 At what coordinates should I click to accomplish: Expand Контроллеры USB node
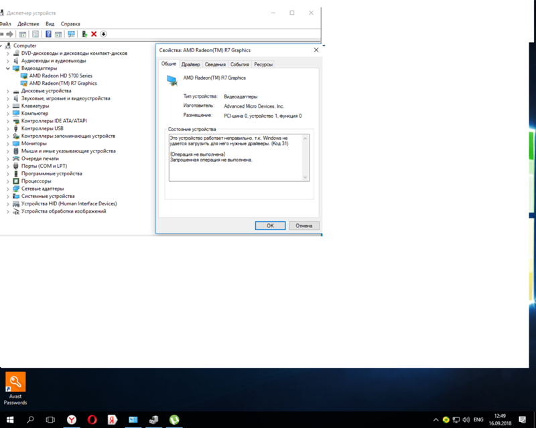coord(8,128)
